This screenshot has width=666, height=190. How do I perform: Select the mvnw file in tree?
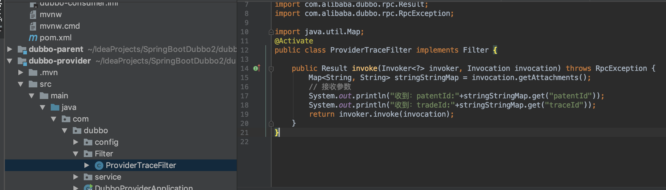coord(121,15)
